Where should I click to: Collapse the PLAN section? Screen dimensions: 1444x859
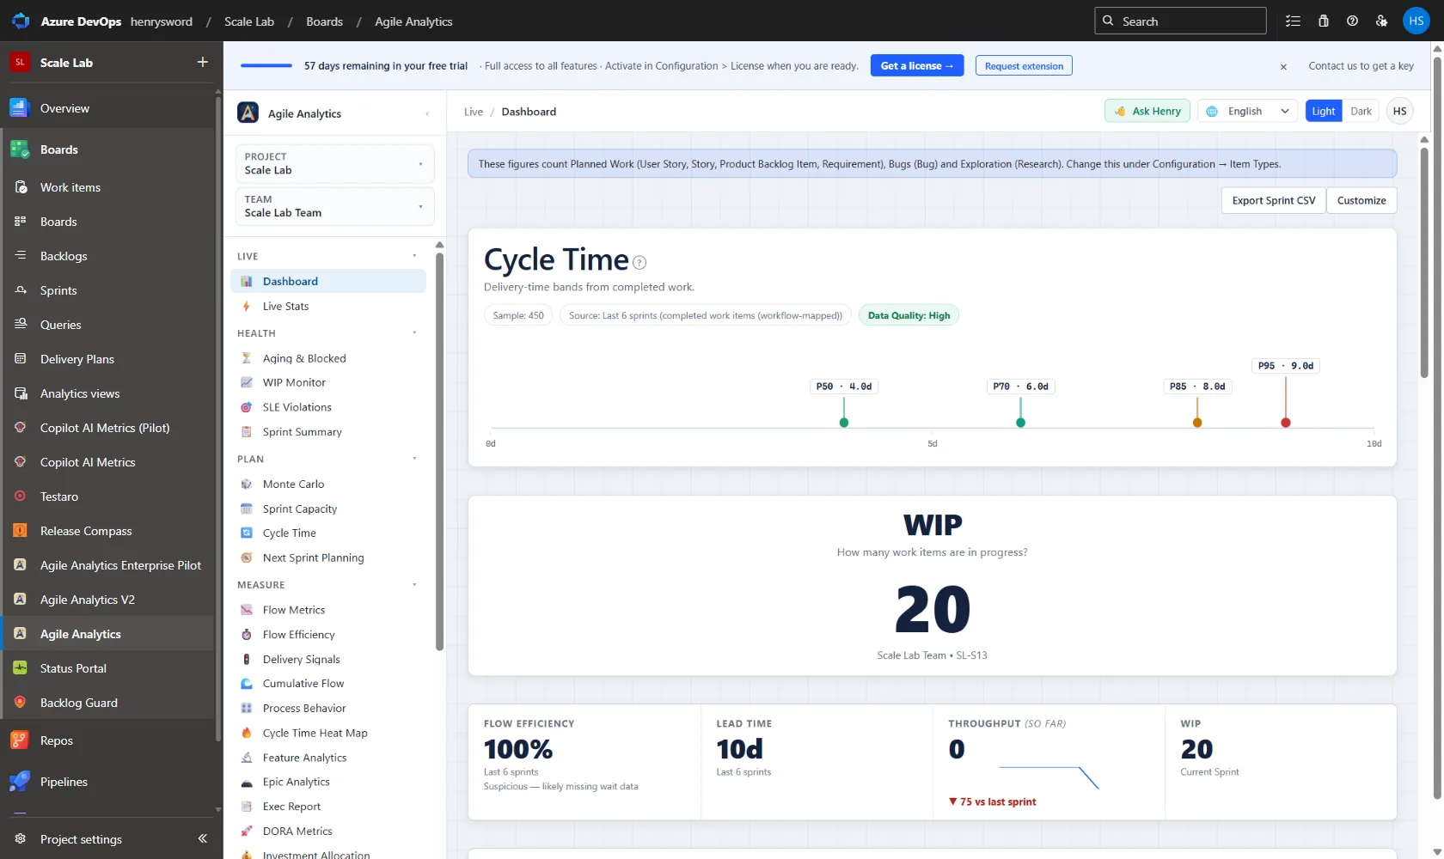point(414,459)
